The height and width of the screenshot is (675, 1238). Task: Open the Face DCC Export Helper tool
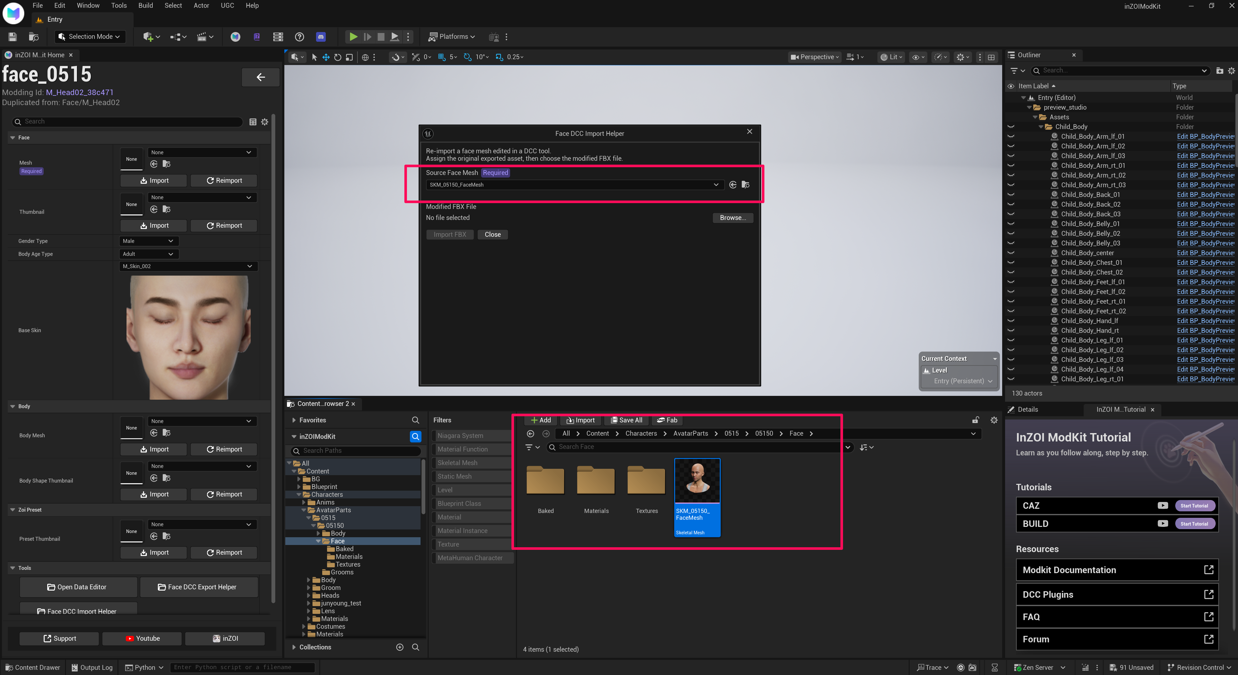point(199,587)
